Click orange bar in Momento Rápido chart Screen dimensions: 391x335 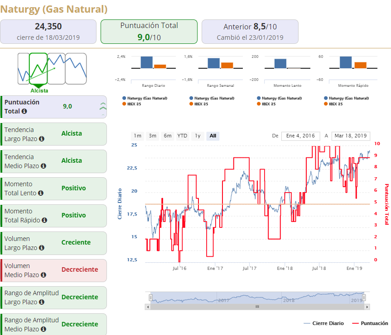click(361, 65)
